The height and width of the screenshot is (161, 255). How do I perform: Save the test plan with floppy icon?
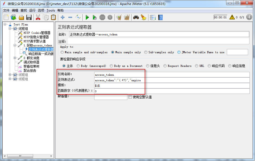[29, 17]
